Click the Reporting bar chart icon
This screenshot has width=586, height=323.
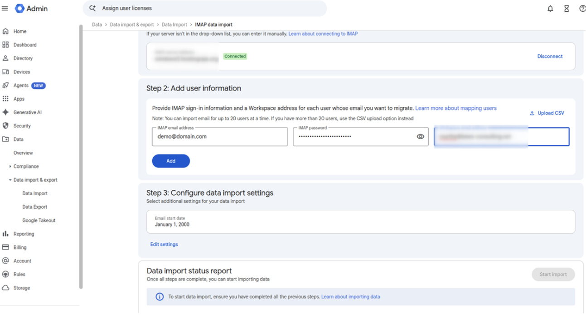tap(5, 234)
